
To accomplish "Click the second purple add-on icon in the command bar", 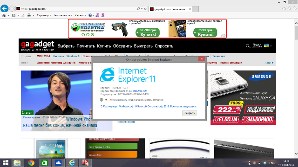I will (102, 15).
